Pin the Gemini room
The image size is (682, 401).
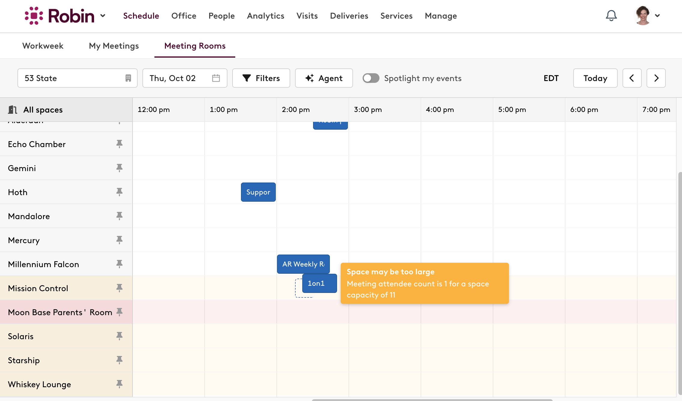(120, 168)
